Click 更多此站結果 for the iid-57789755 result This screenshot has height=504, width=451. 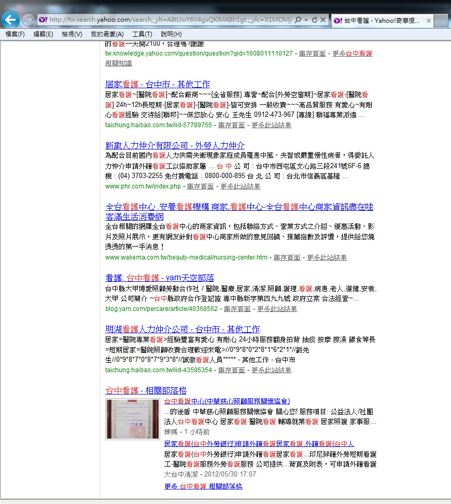271,125
